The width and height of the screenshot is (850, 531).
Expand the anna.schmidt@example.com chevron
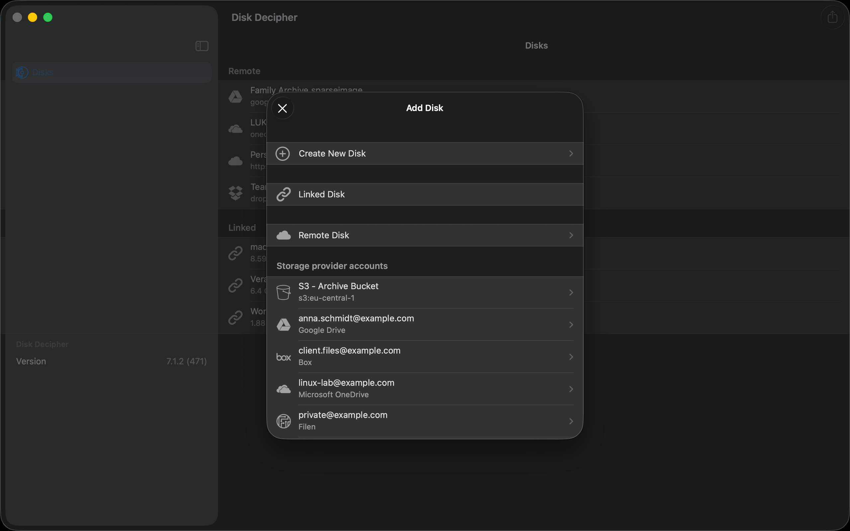click(571, 325)
